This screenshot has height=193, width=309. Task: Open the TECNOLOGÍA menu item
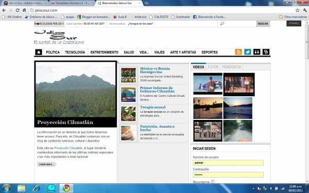pyautogui.click(x=75, y=52)
